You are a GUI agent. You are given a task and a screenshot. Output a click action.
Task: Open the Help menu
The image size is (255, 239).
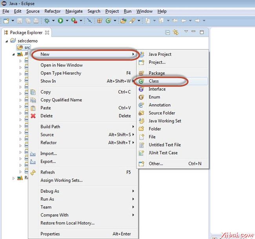pyautogui.click(x=162, y=11)
